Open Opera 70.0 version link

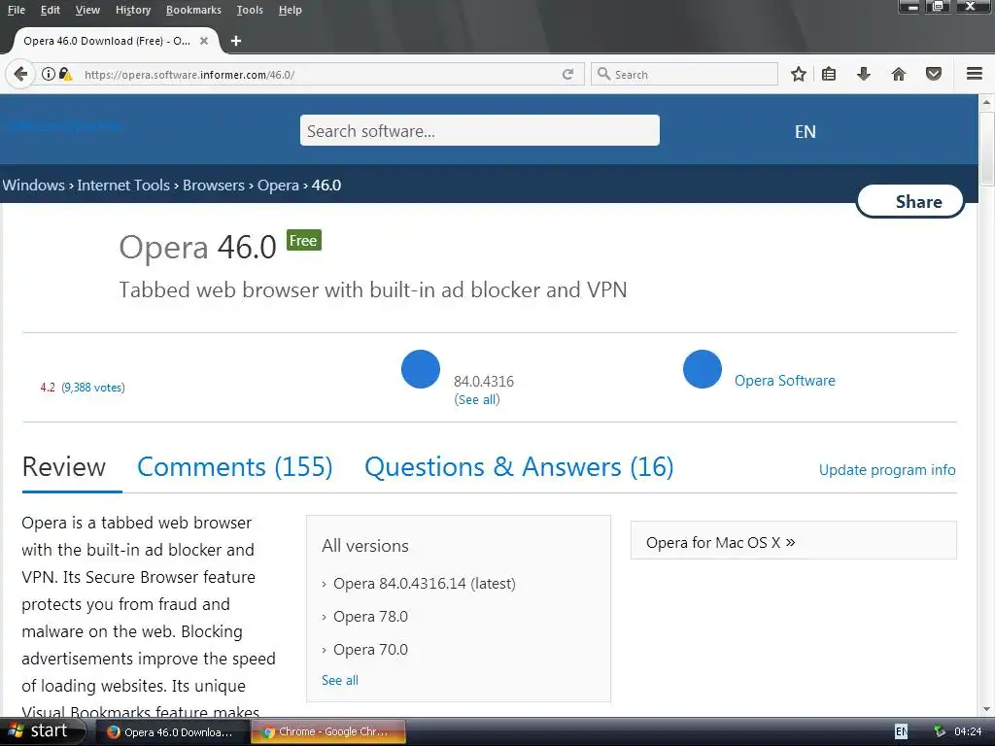[370, 650]
